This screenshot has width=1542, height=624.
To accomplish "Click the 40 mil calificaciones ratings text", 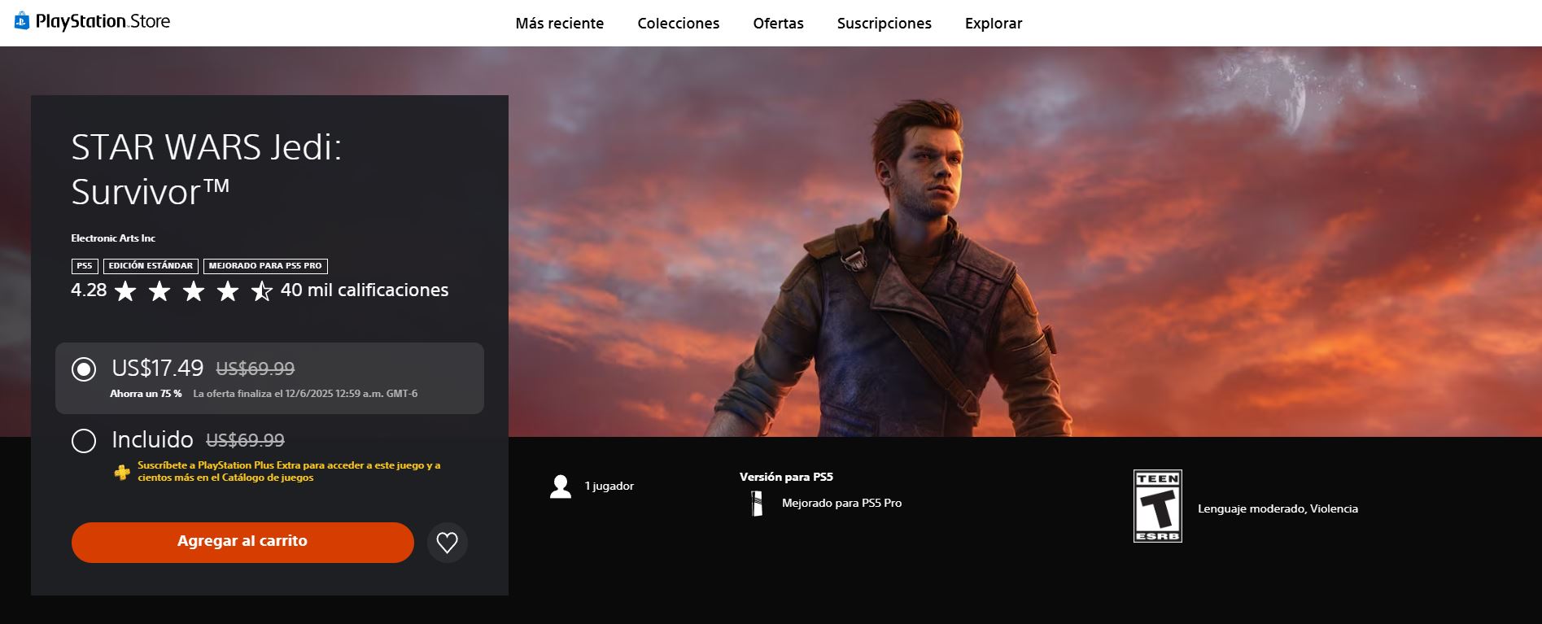I will point(365,290).
